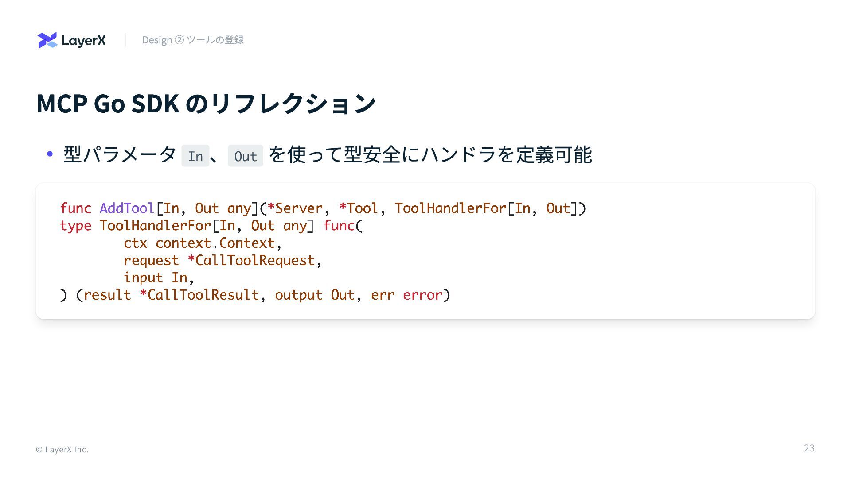This screenshot has width=851, height=478.
Task: Click the inline code badge Out
Action: tap(245, 156)
